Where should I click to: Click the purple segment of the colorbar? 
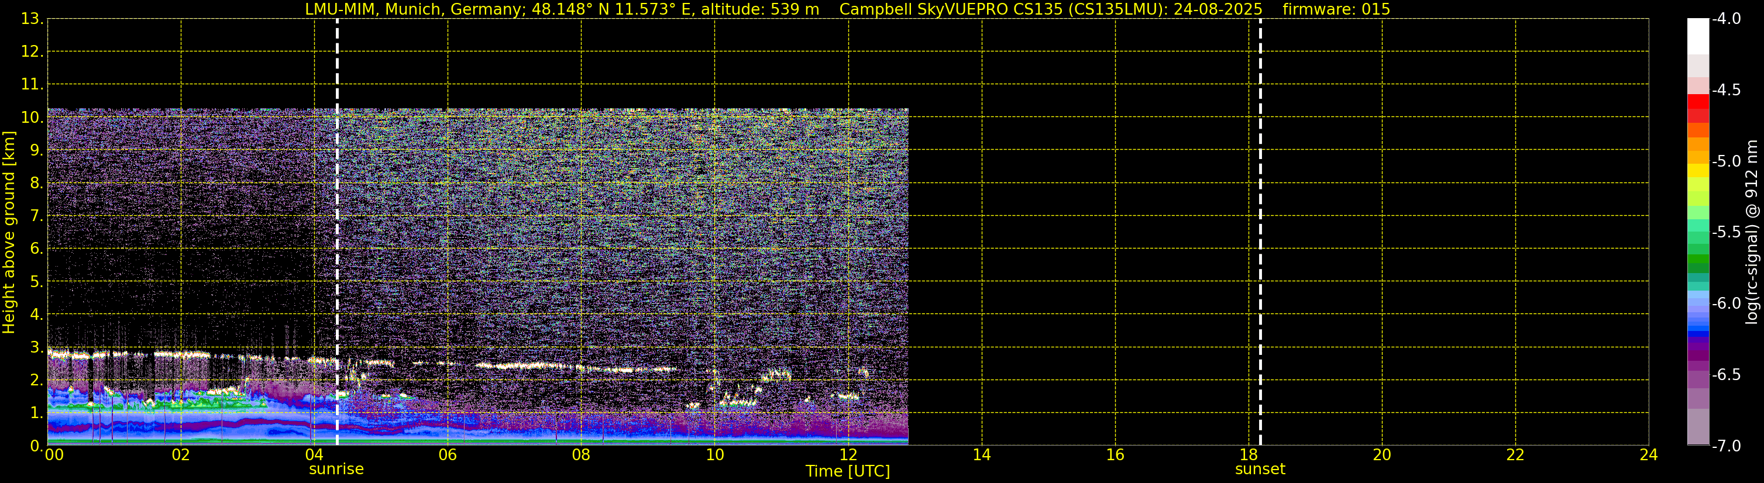[x=1698, y=354]
